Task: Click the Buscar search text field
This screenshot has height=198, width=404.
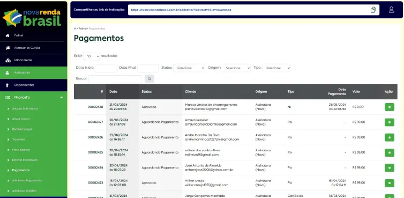Action: (115, 79)
